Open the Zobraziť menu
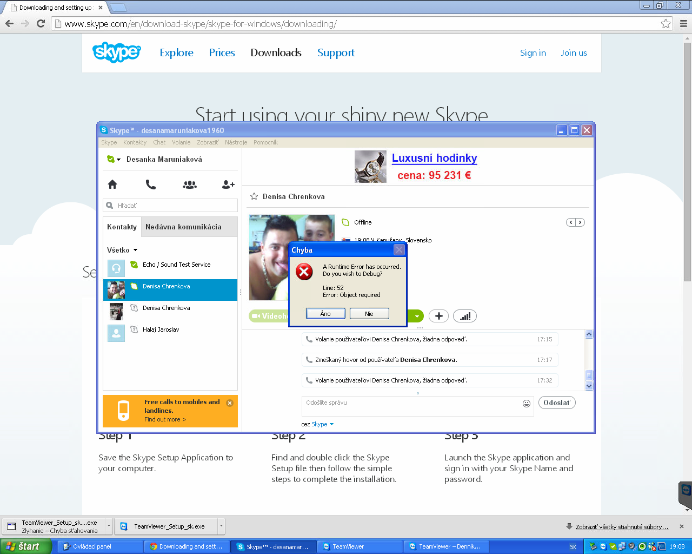The image size is (692, 554). coord(208,142)
